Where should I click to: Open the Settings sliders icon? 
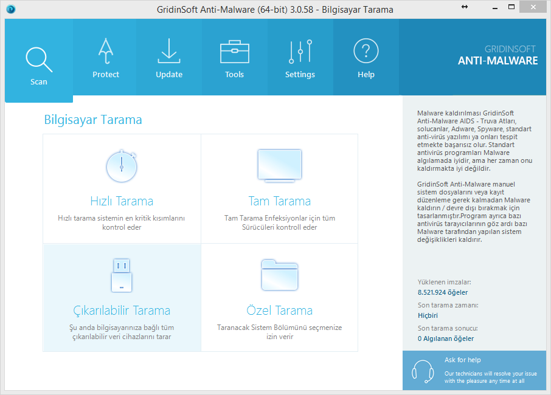[300, 52]
